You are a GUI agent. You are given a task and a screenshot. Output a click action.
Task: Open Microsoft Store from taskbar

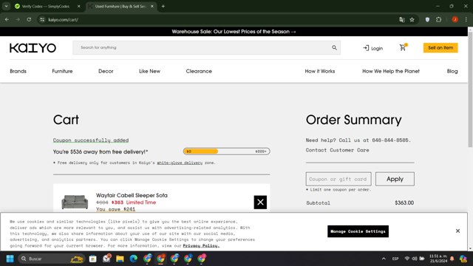click(93, 259)
